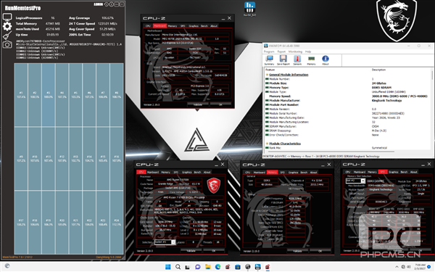Click OK in CPU-Z processor window
435x272 pixels.
click(x=214, y=251)
